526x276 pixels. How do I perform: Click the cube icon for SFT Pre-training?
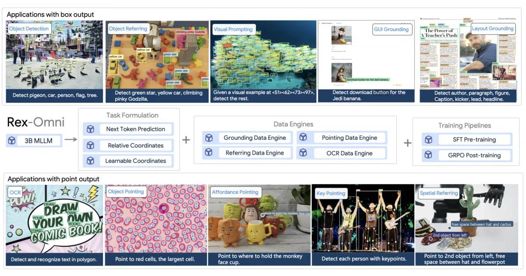click(429, 140)
